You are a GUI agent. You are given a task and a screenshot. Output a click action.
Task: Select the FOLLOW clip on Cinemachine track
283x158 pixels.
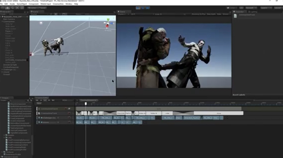(120, 113)
